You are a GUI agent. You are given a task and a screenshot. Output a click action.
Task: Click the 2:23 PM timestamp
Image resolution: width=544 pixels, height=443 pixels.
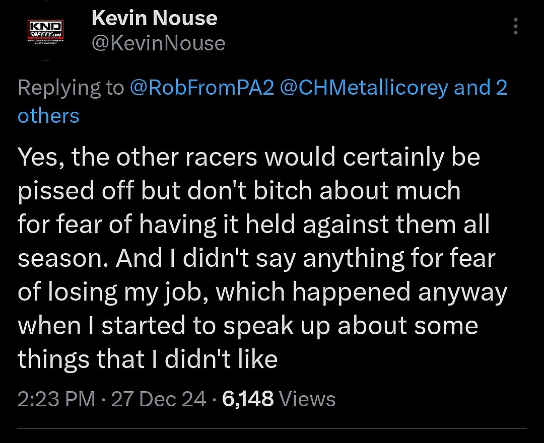click(56, 399)
